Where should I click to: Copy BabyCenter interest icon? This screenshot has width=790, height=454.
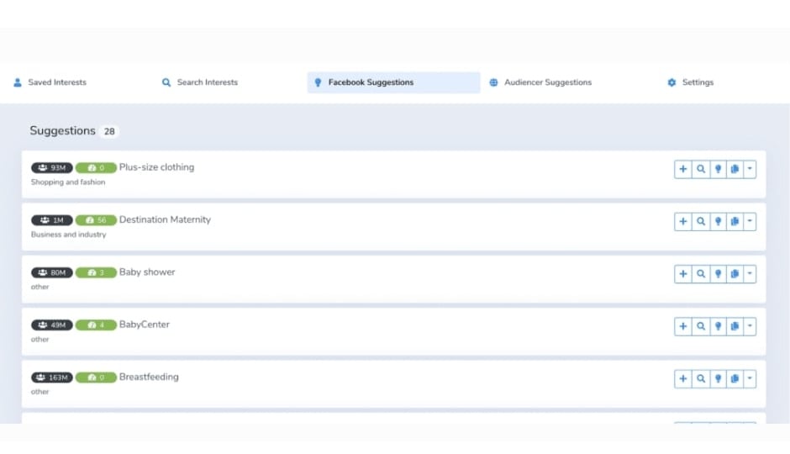tap(735, 326)
